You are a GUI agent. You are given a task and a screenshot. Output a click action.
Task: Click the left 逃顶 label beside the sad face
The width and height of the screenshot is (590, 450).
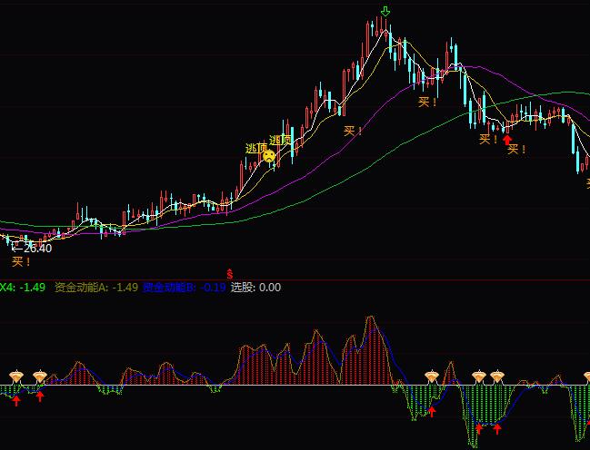tap(256, 148)
